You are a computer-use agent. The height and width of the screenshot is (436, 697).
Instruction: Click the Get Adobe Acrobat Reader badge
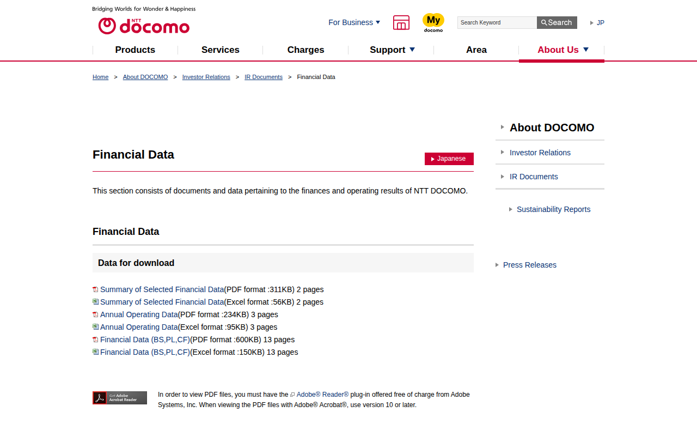coord(120,398)
